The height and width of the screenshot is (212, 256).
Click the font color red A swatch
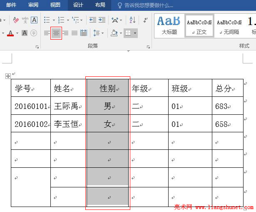[10, 33]
